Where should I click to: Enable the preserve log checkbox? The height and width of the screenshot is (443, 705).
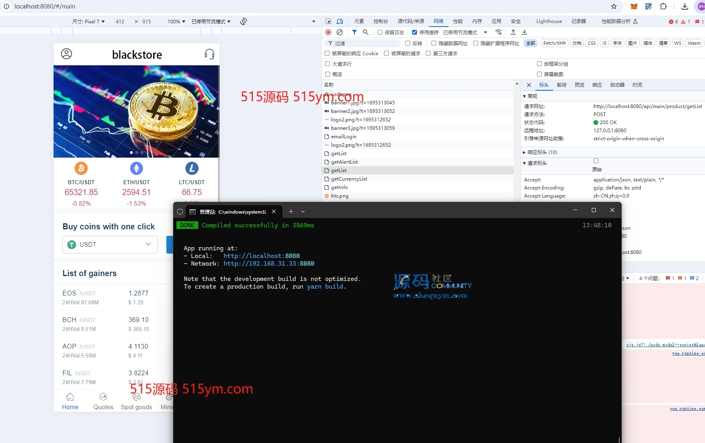click(380, 32)
